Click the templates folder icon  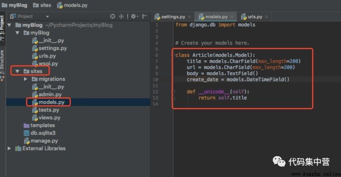click(x=26, y=126)
